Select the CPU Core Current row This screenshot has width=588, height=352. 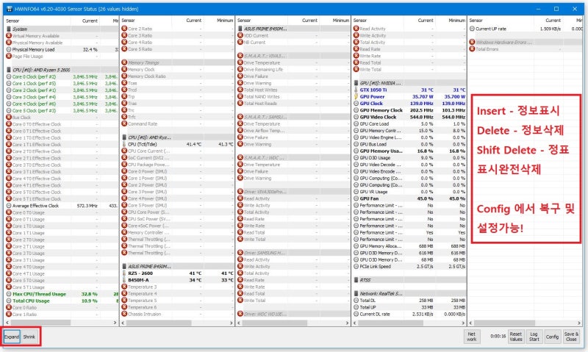pos(177,151)
